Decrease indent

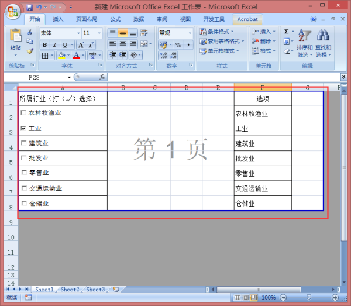(x=112, y=55)
